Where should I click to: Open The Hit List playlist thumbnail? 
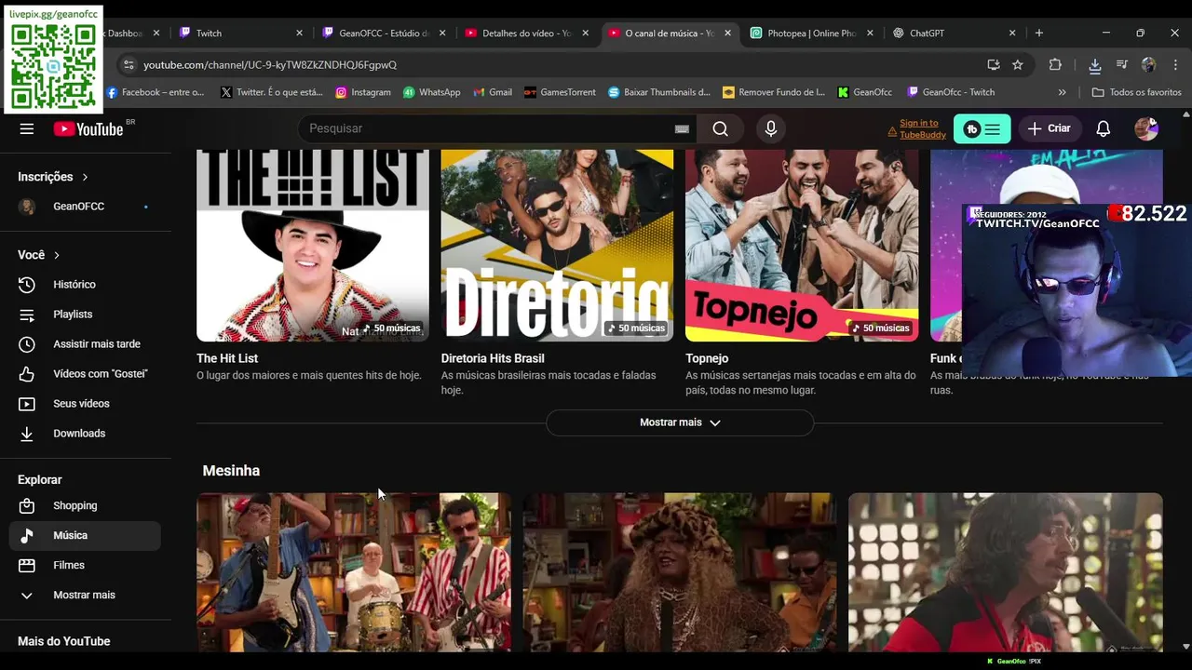tap(313, 246)
